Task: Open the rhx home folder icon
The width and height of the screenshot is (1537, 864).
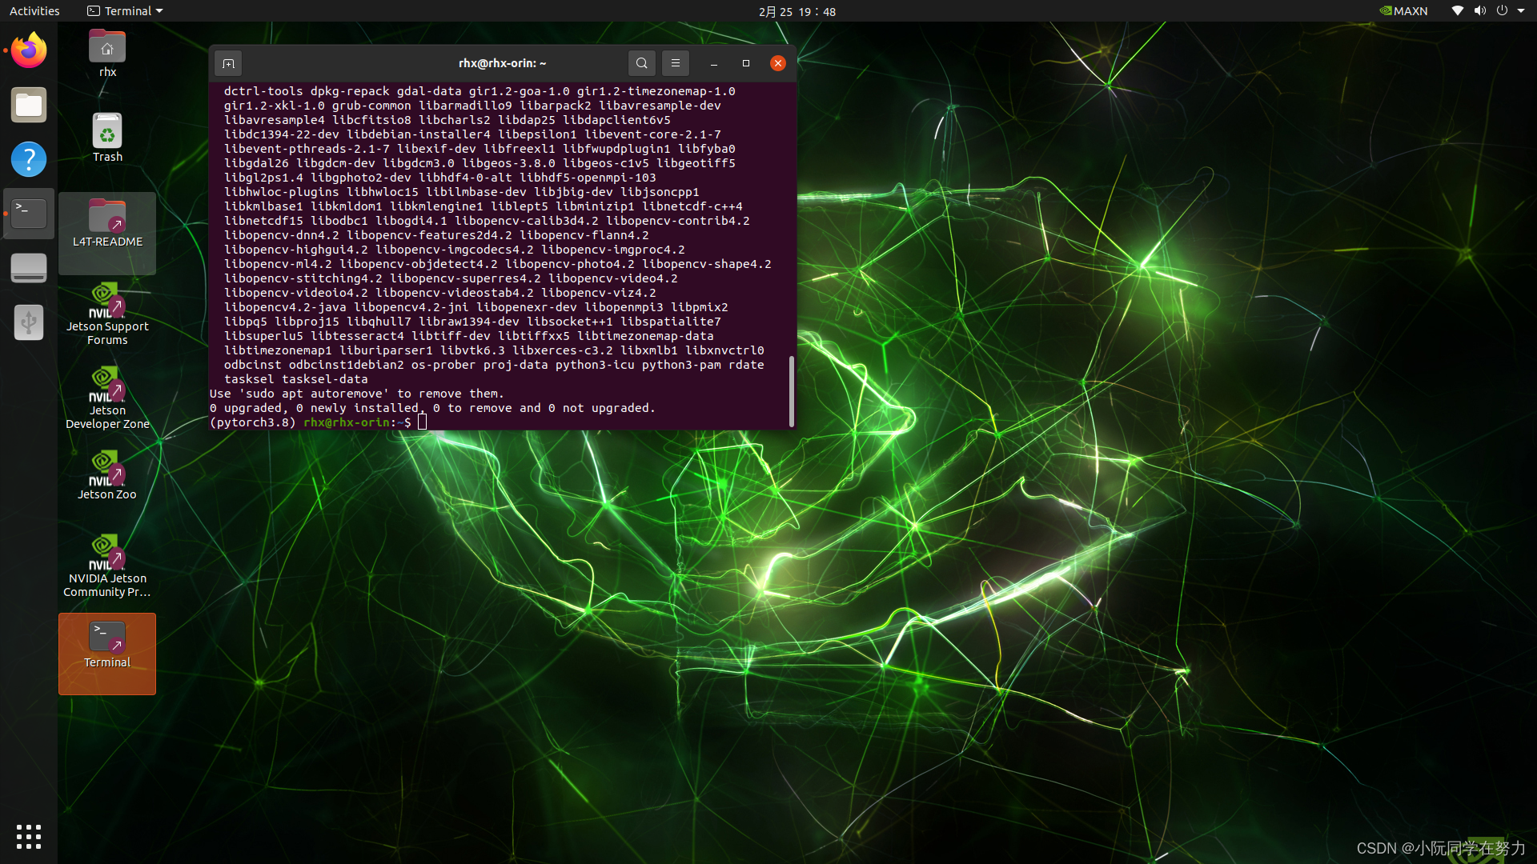Action: [x=107, y=54]
